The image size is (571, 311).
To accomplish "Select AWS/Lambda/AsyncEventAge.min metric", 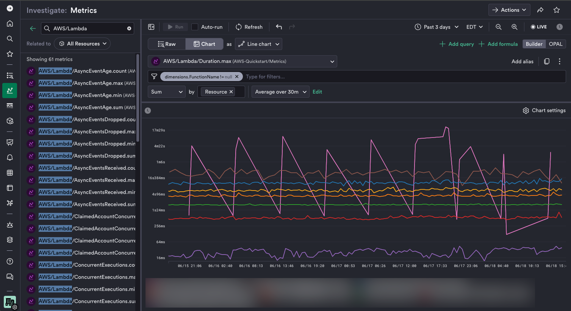I will (x=81, y=95).
